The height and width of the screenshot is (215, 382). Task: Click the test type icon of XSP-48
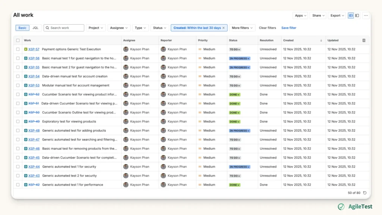pos(26,131)
